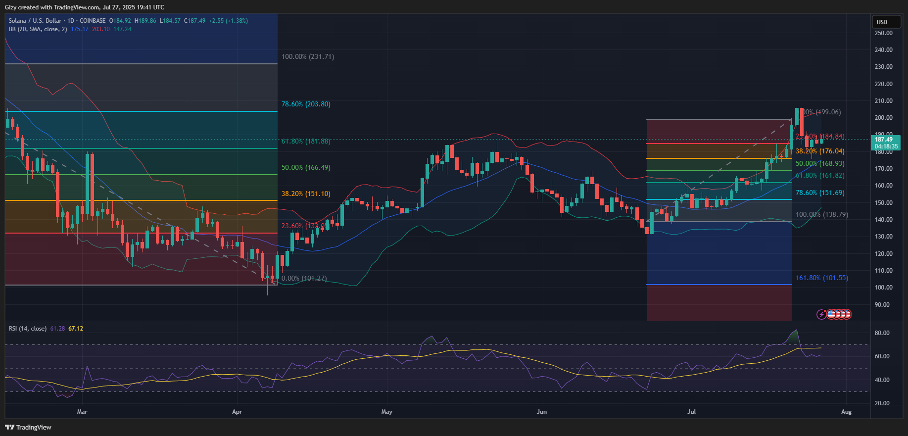Viewport: 908px width, 436px height.
Task: Click Aug on the time axis
Action: (846, 412)
